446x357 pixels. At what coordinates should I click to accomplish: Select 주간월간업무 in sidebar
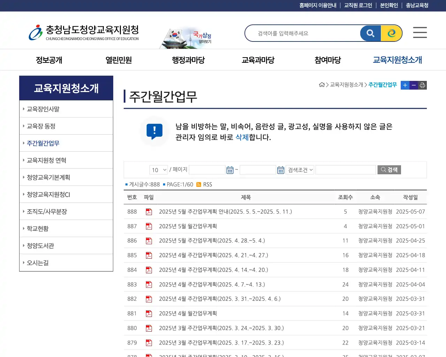click(66, 143)
